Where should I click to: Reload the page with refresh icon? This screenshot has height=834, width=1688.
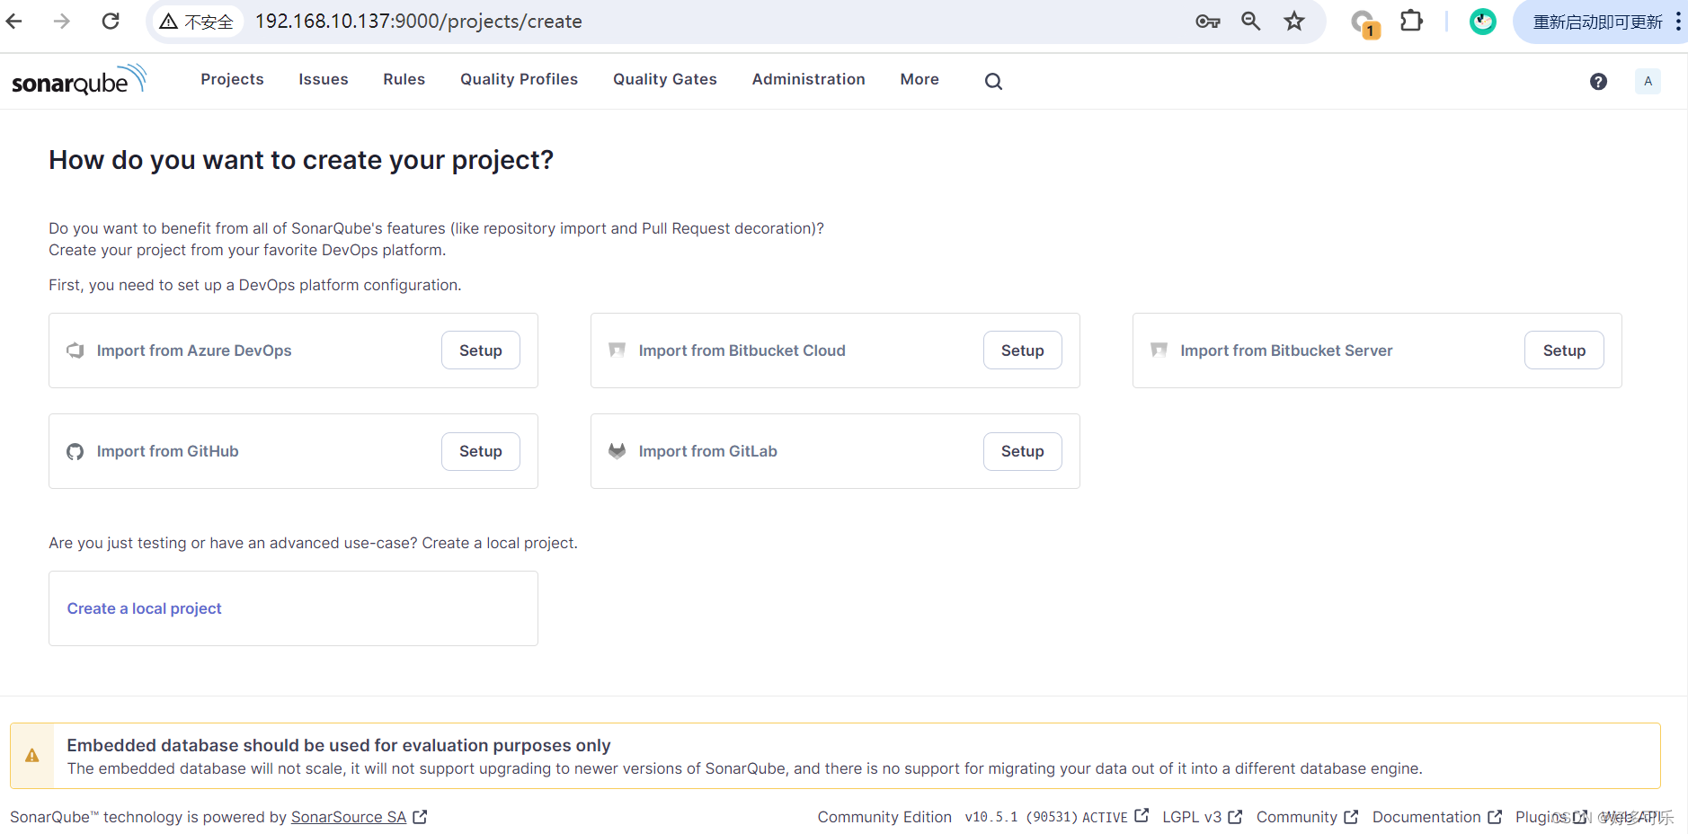click(x=111, y=21)
